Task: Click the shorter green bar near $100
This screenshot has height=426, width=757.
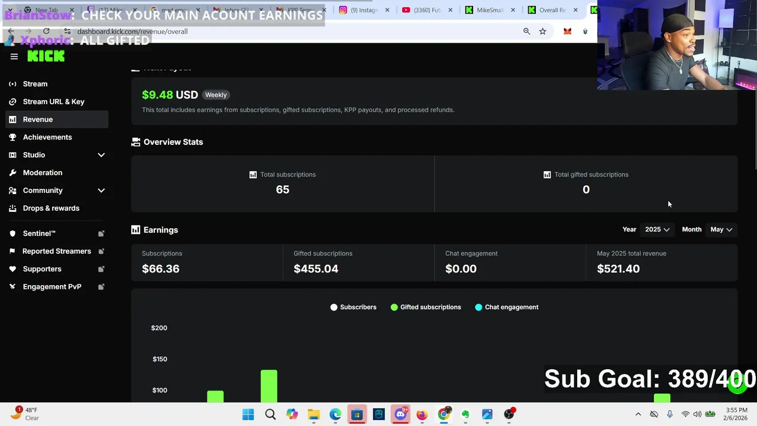Action: [x=215, y=396]
